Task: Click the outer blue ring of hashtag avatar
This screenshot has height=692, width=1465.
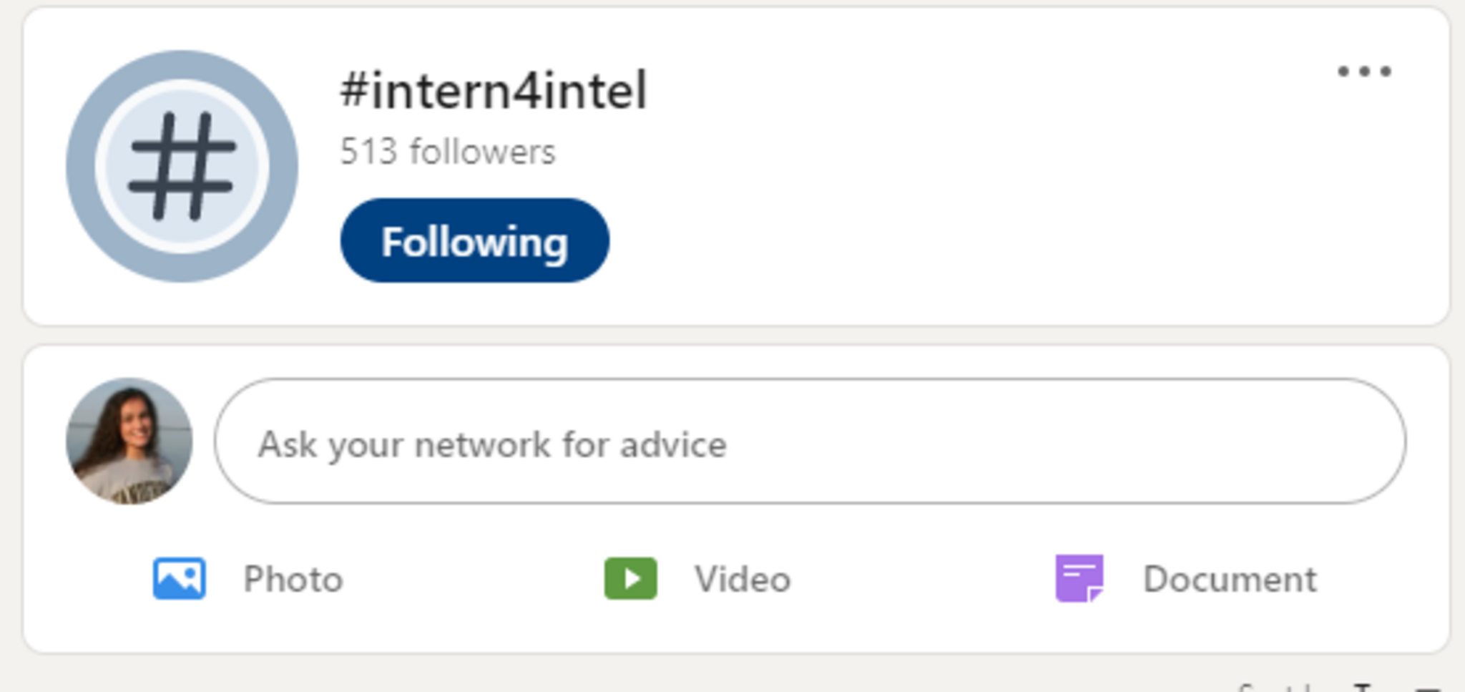Action: click(80, 166)
